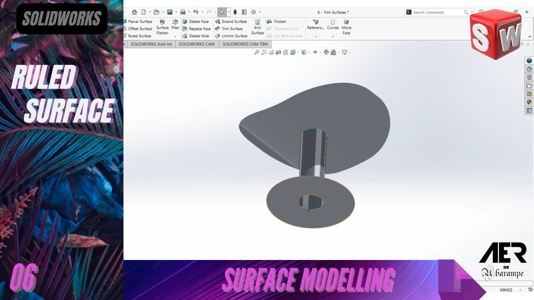Expand the Undo dropdown arrow
The height and width of the screenshot is (300, 534).
point(202,12)
